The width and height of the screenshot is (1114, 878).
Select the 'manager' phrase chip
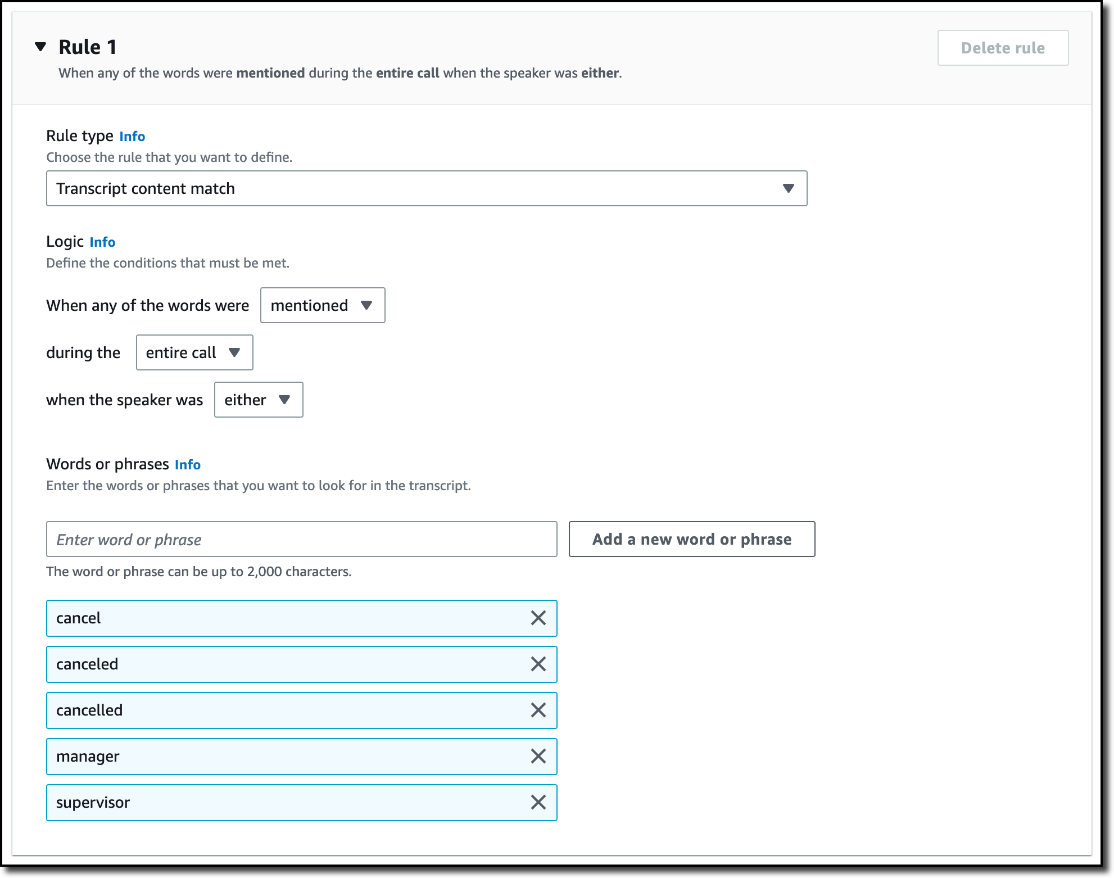click(281, 756)
